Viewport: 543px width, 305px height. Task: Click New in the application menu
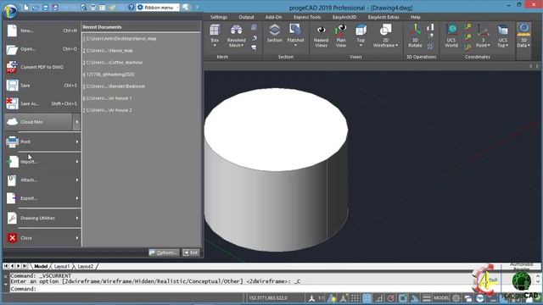click(x=42, y=30)
